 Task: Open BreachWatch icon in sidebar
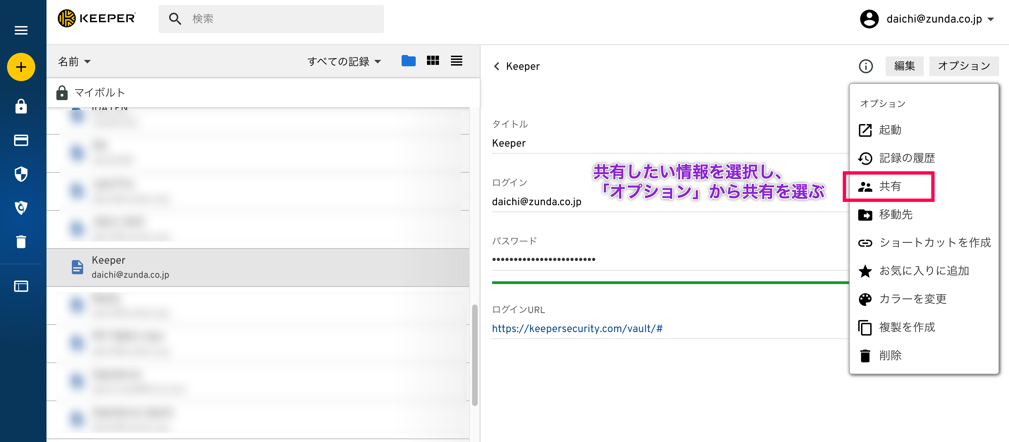tap(21, 208)
